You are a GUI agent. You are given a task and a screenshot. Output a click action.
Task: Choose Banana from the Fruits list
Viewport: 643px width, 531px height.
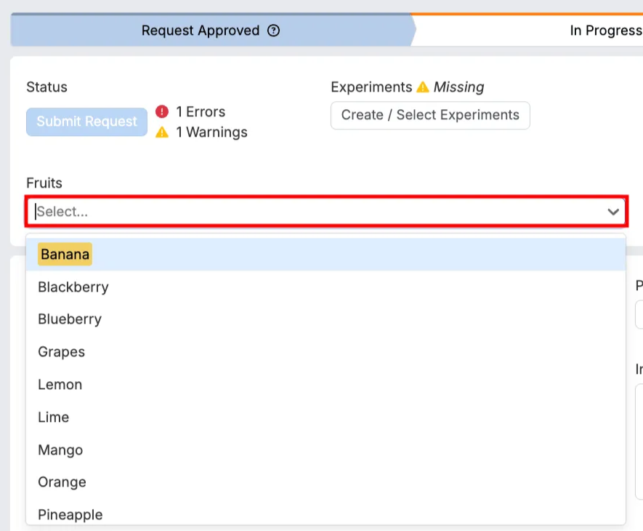tap(65, 255)
